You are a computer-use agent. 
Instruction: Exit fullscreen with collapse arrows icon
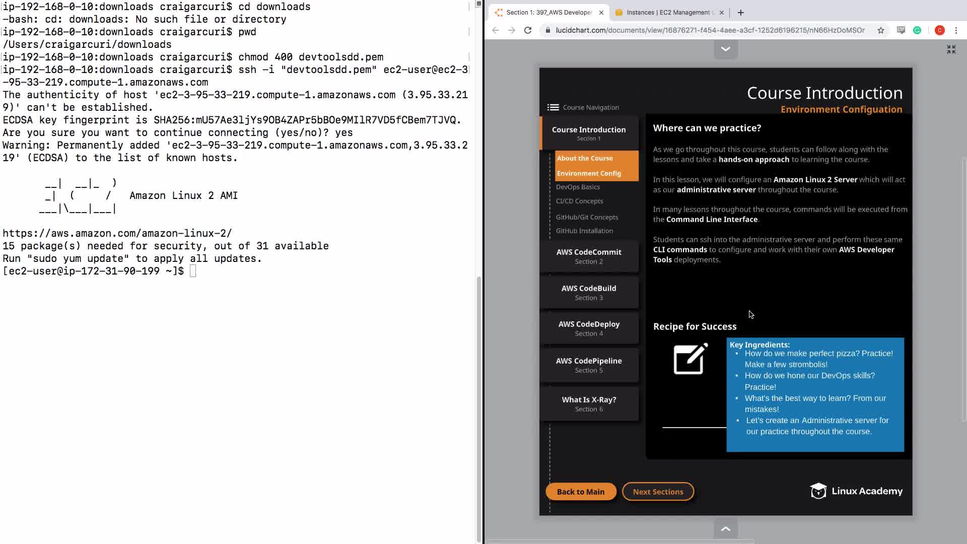point(951,49)
